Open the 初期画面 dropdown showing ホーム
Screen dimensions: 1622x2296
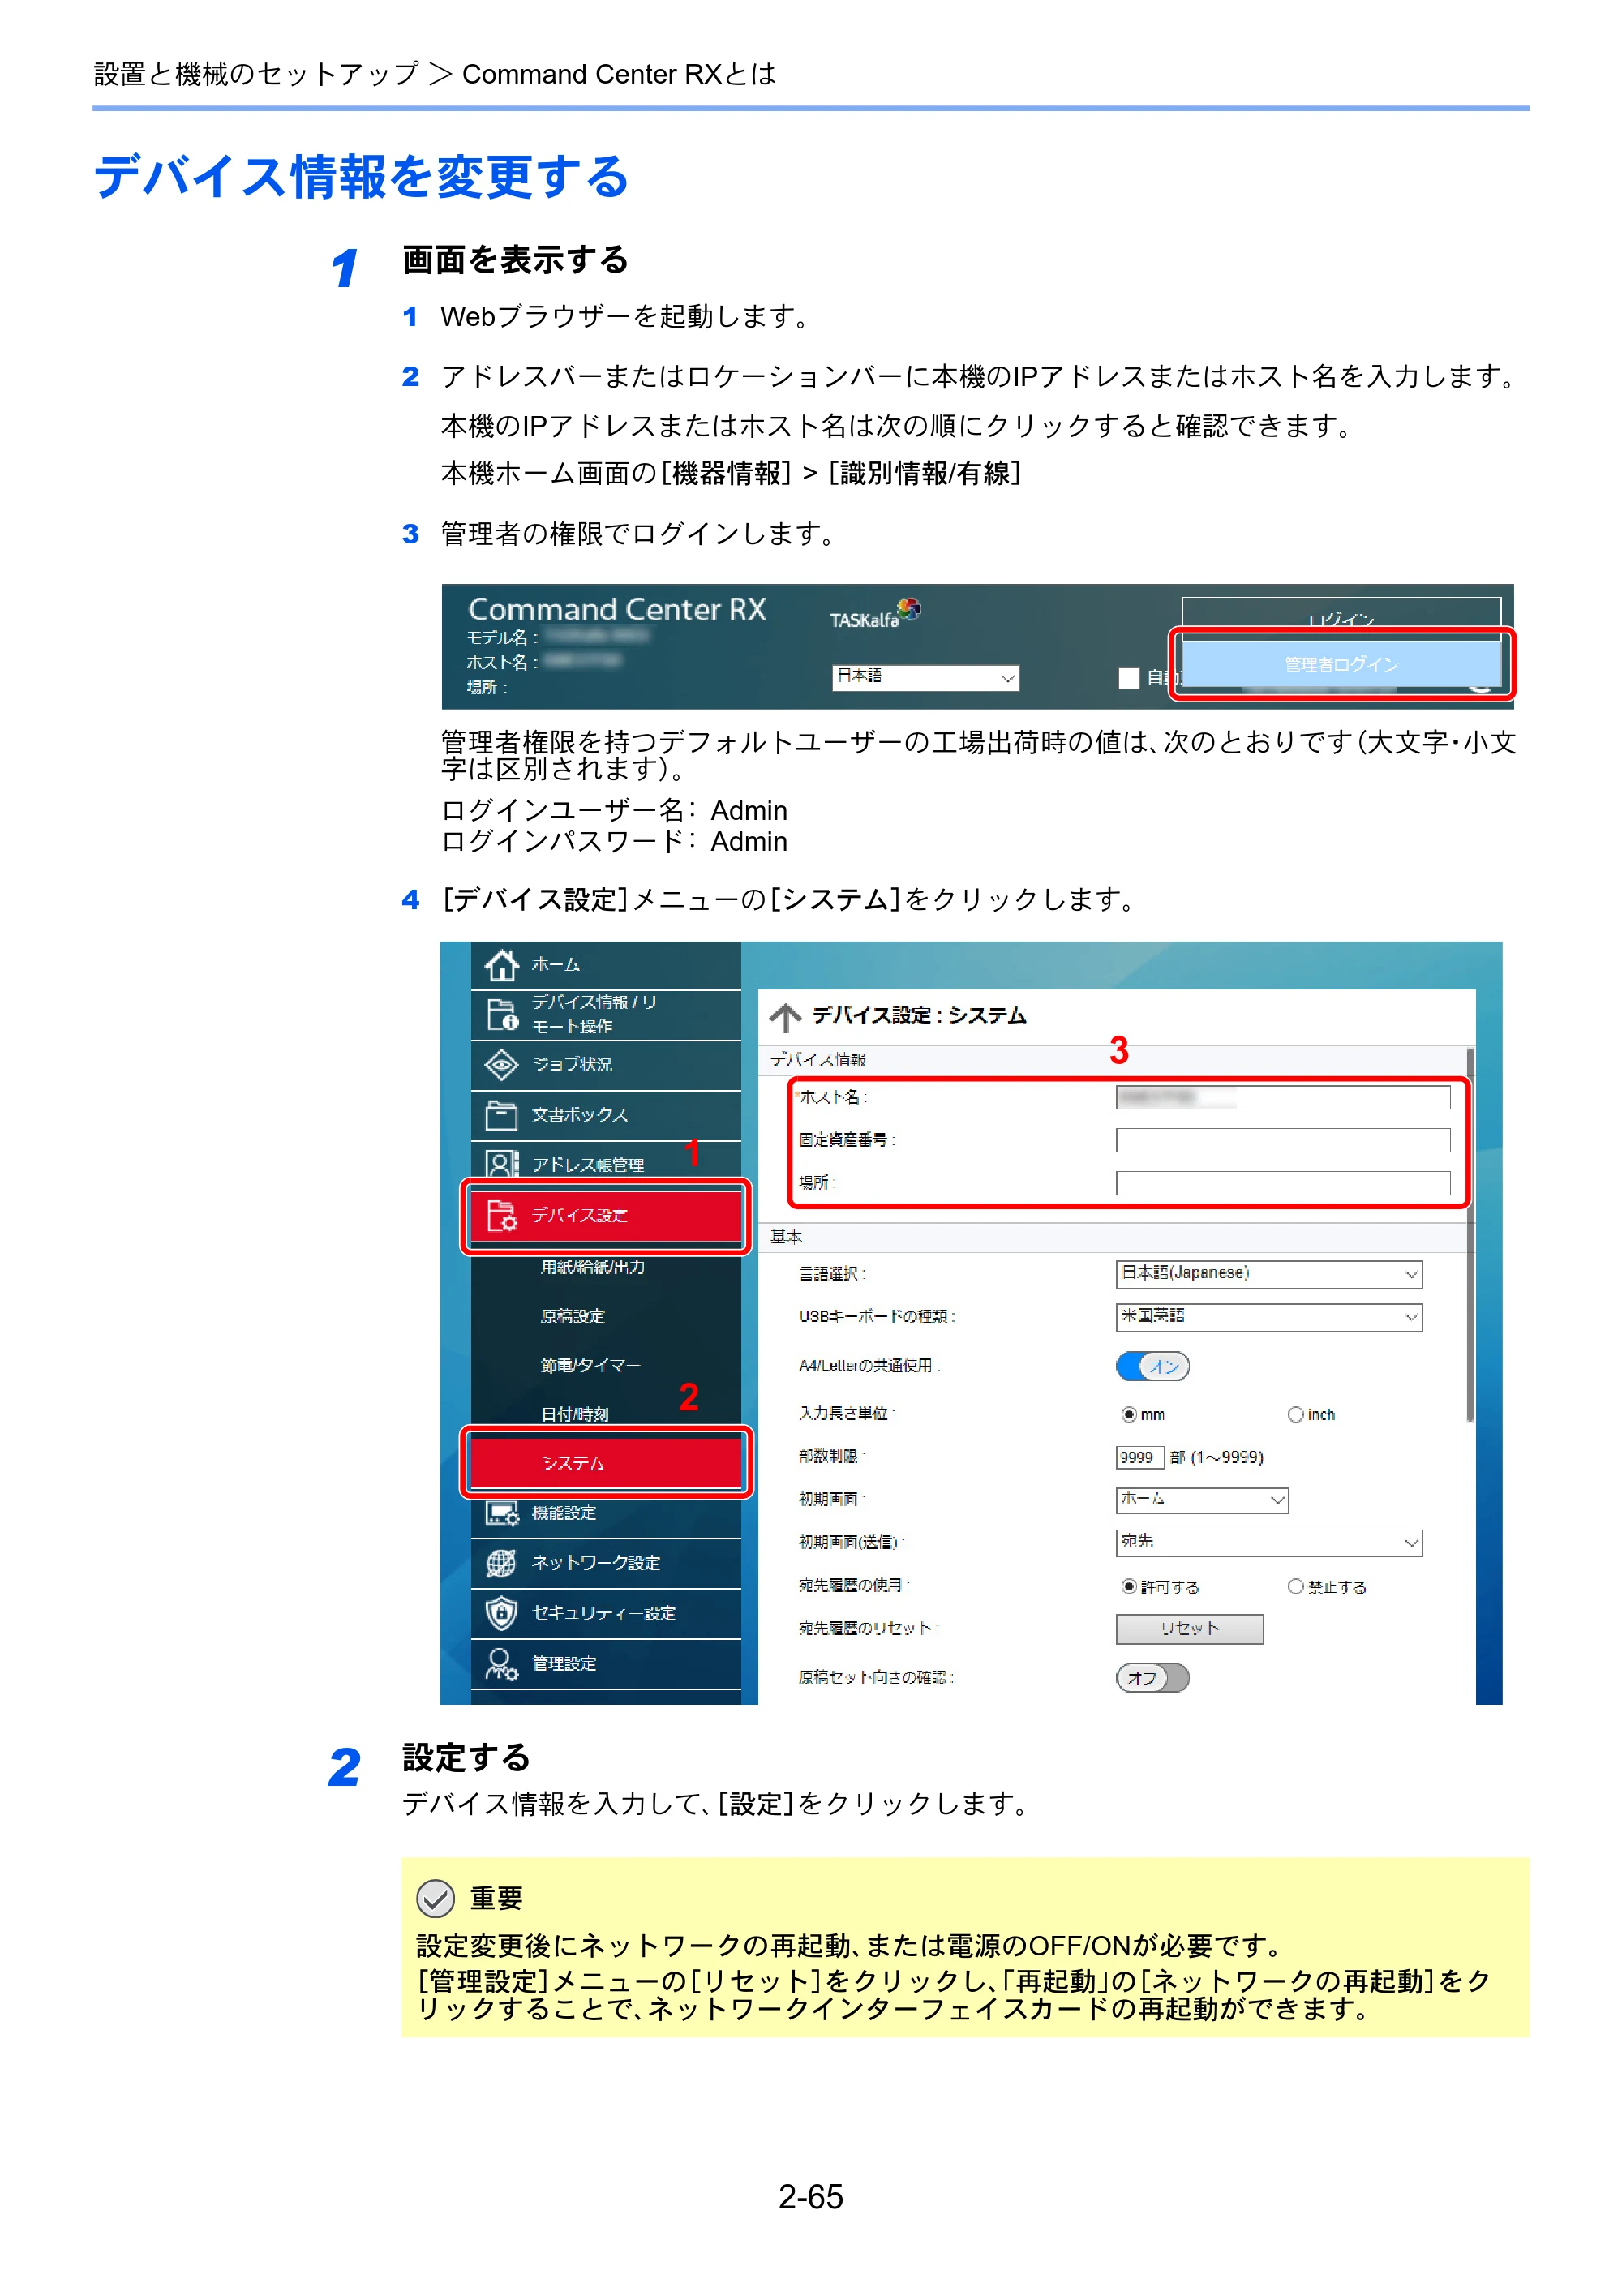pyautogui.click(x=1202, y=1499)
